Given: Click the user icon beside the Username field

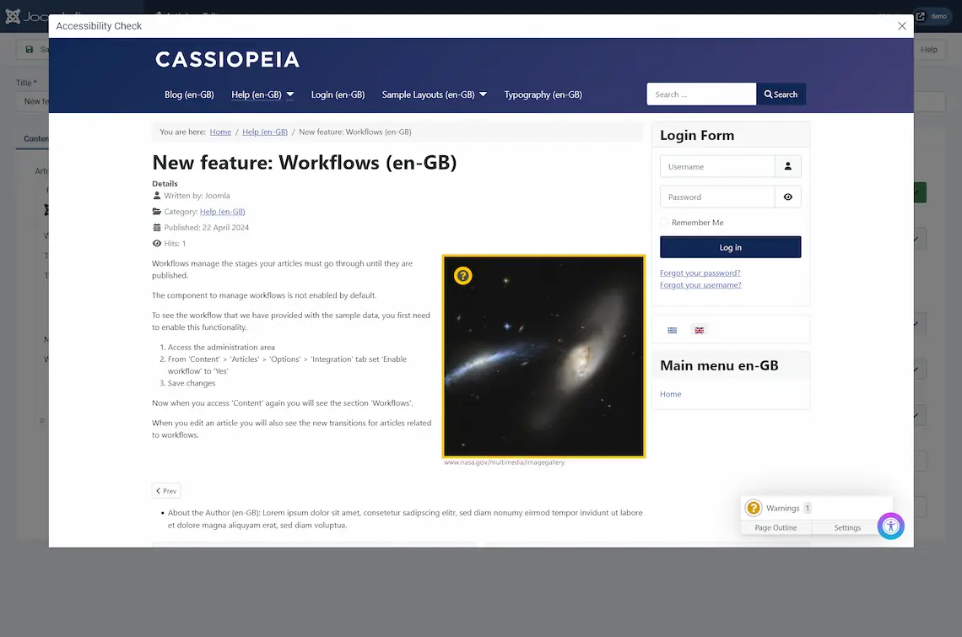Looking at the screenshot, I should pyautogui.click(x=787, y=166).
